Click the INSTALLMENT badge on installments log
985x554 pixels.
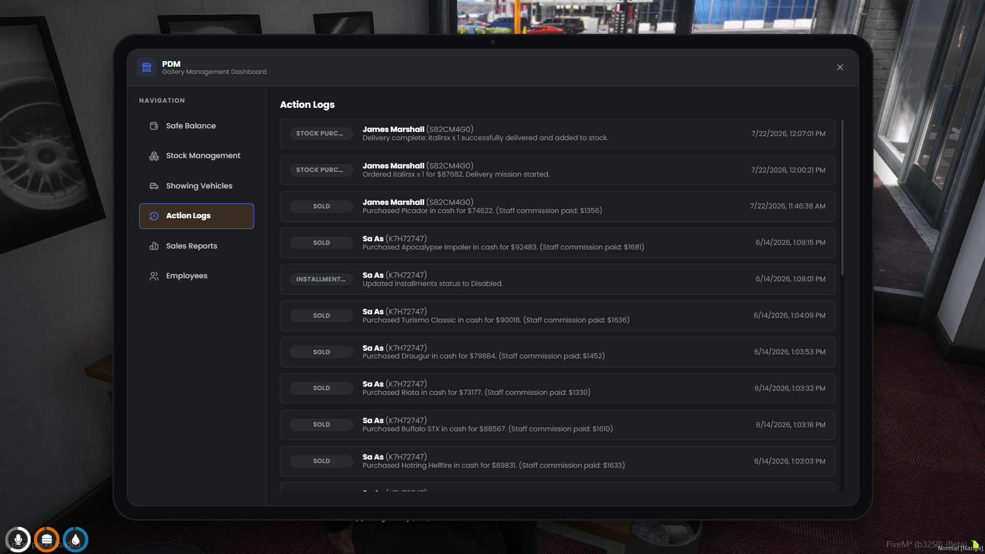click(x=321, y=279)
